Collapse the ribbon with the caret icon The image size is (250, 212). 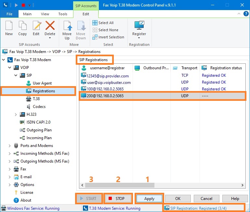click(x=239, y=14)
